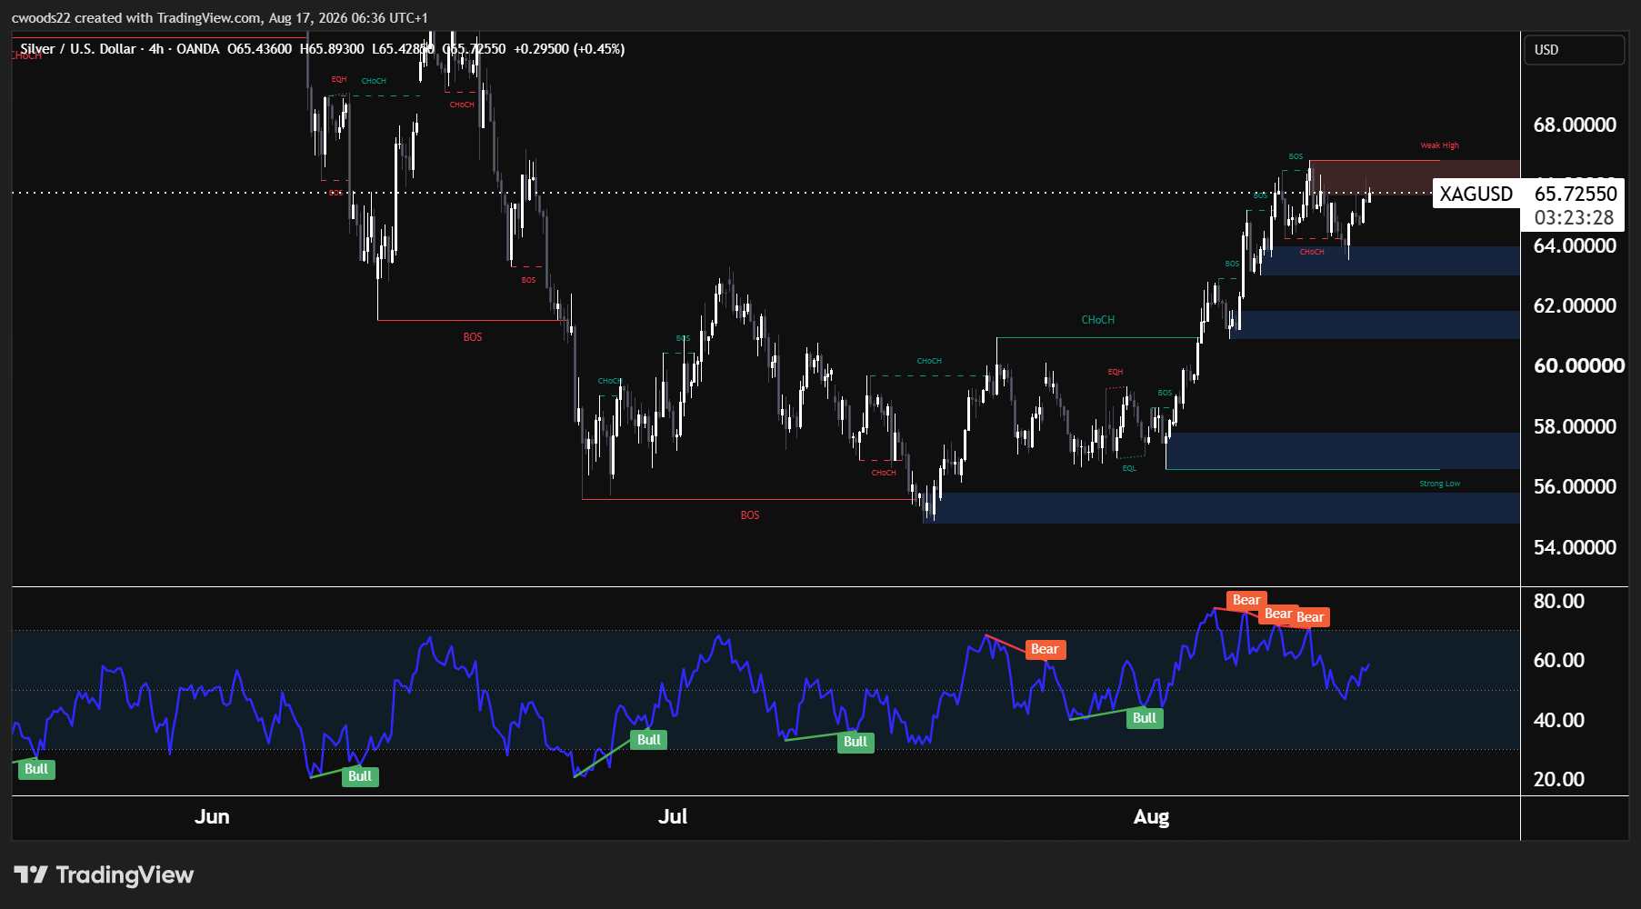Click the Jul label on time axis
Screen dimensions: 1641x909
point(673,816)
